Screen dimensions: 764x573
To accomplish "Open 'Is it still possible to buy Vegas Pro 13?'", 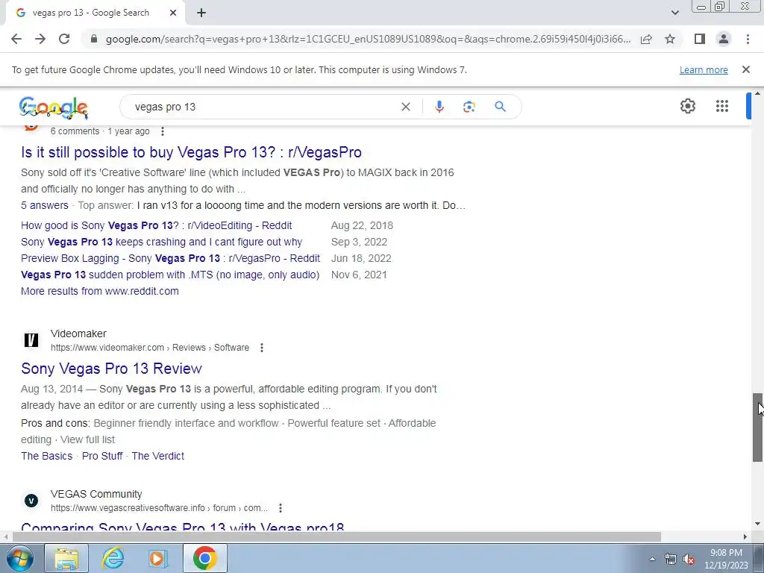I will tap(191, 152).
